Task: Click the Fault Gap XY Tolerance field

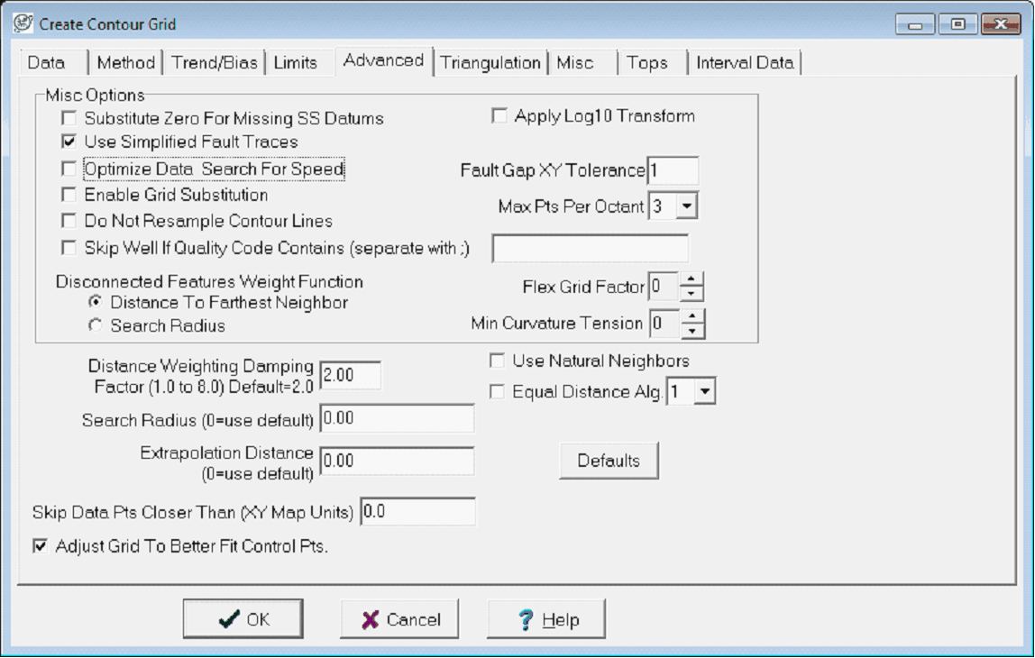Action: tap(672, 170)
